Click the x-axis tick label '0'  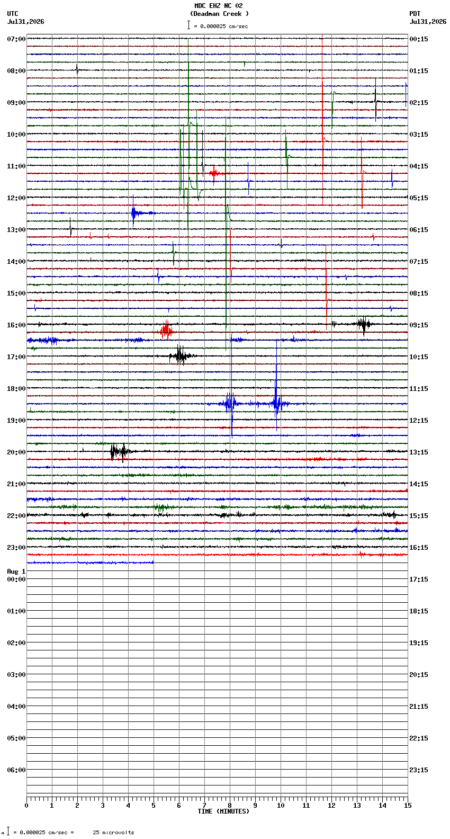26,806
